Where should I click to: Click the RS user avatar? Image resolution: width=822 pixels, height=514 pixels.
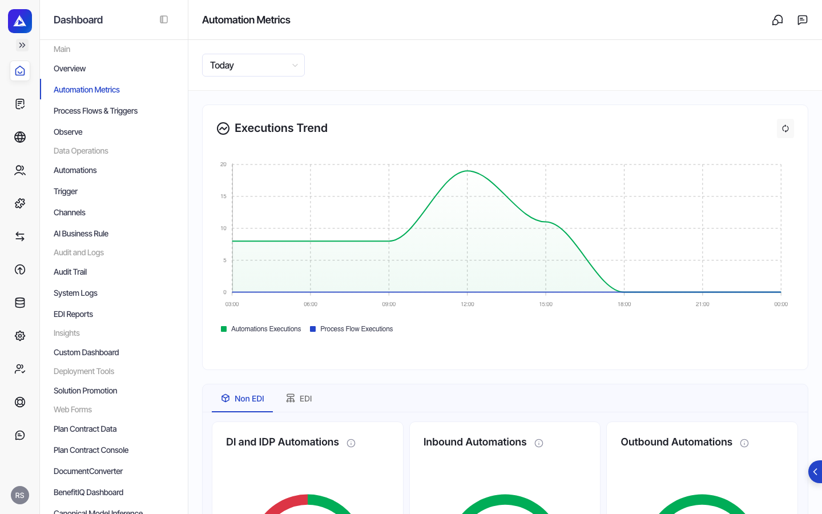(x=20, y=495)
